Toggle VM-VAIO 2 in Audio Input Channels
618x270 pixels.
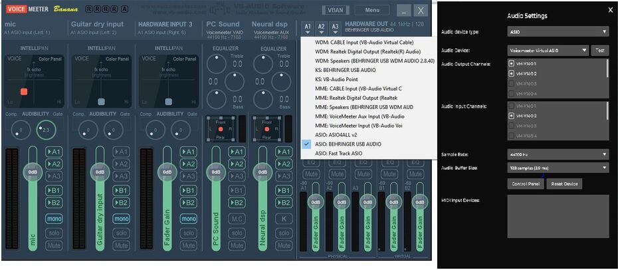(x=512, y=116)
